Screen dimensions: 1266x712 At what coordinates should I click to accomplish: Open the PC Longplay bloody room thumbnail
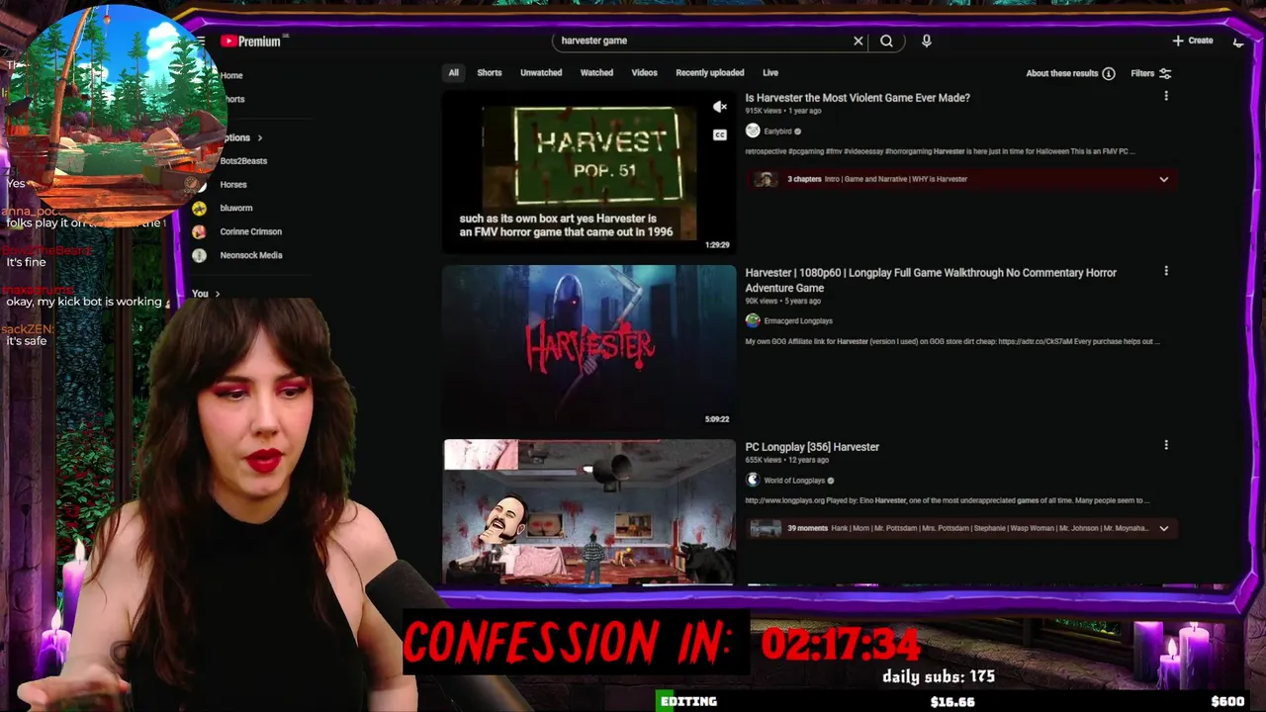coord(589,512)
